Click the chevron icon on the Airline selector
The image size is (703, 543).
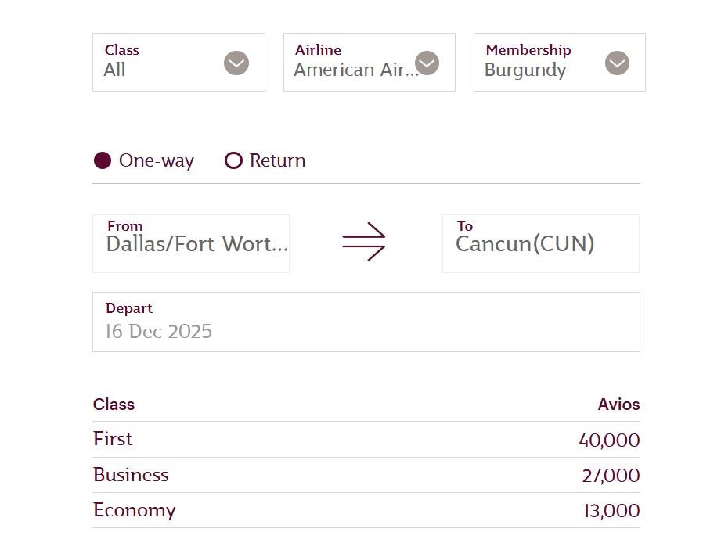[427, 63]
